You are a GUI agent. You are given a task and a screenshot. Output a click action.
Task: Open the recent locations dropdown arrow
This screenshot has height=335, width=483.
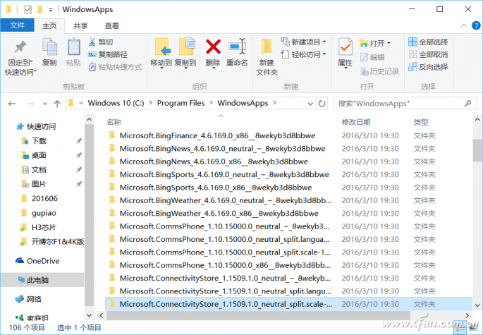pos(44,104)
